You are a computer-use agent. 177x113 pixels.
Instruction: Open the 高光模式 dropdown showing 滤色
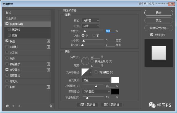(97, 80)
